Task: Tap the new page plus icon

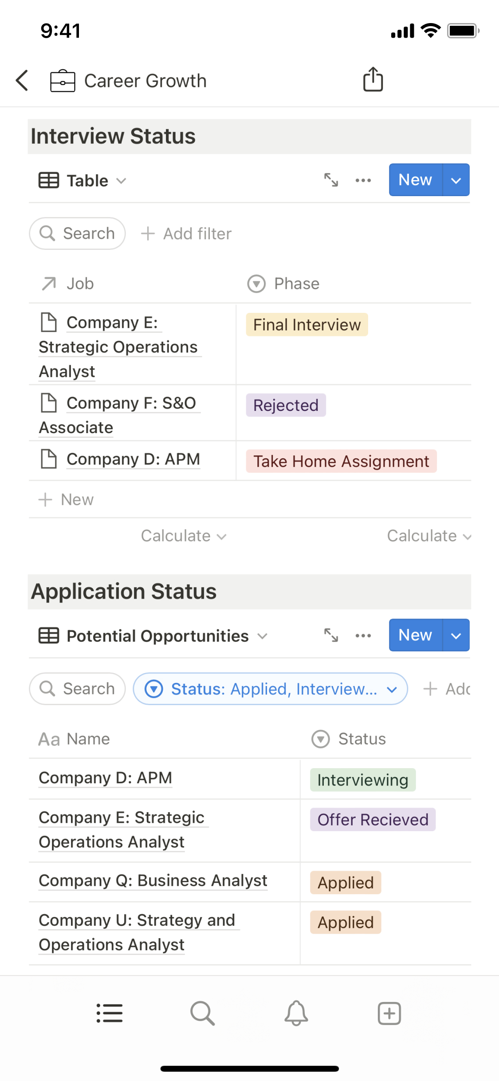Action: click(389, 1013)
